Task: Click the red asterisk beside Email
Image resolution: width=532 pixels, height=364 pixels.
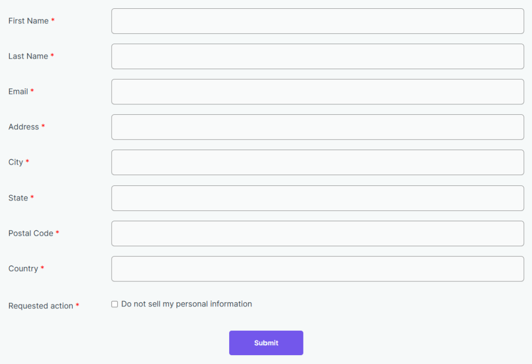Action: [32, 90]
